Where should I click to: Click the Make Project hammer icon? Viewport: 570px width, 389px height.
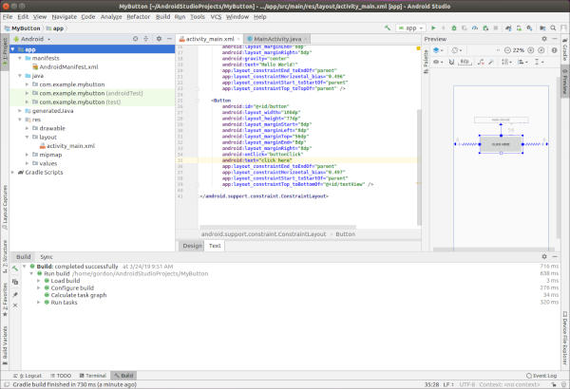point(389,28)
